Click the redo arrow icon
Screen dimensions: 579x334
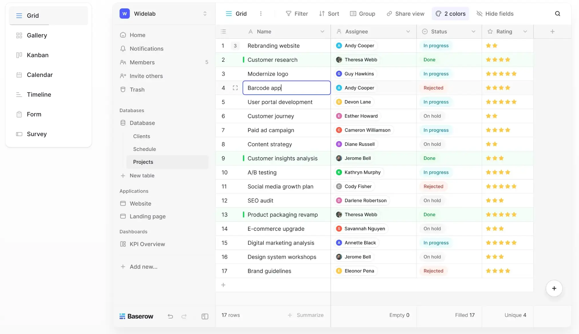(184, 316)
